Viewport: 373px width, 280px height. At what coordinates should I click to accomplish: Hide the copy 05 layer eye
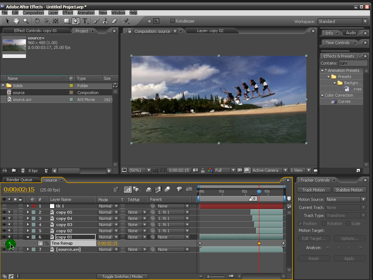click(x=4, y=212)
